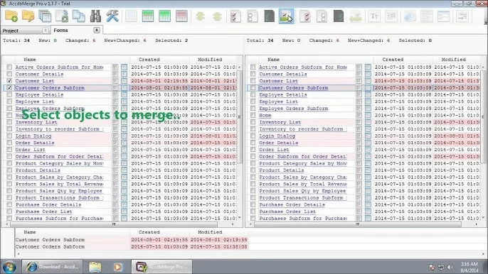Launch Windows Media Player from the taskbar
This screenshot has height=274, width=488.
(x=117, y=266)
